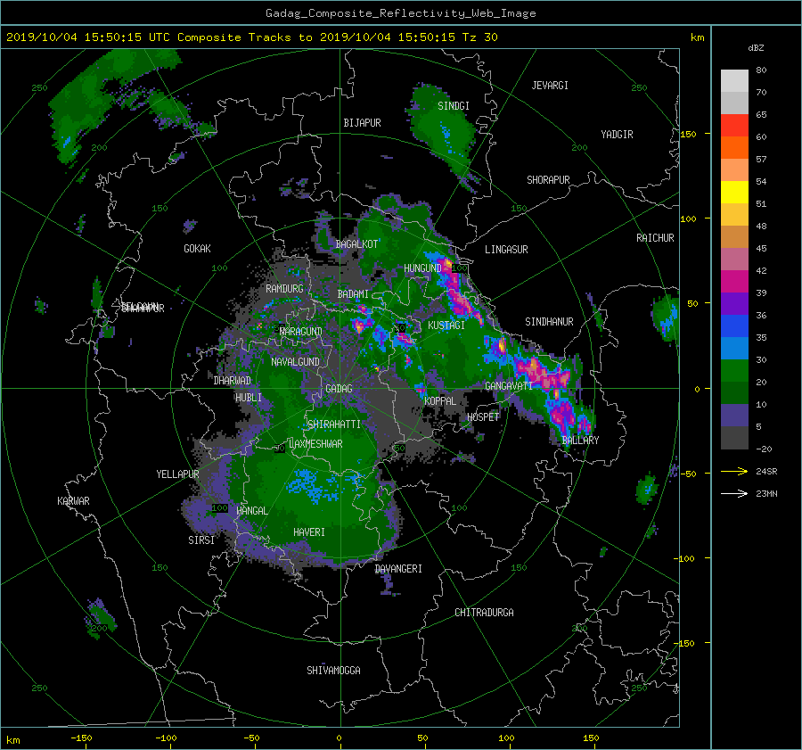Click the white 23MN track arrow icon
Image resolution: width=802 pixels, height=750 pixels.
click(x=734, y=493)
